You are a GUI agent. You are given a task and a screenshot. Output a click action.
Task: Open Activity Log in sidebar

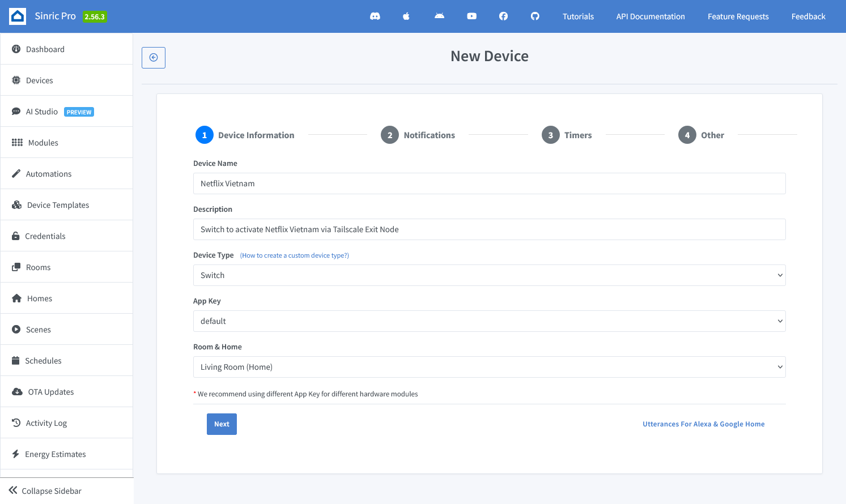(67, 423)
